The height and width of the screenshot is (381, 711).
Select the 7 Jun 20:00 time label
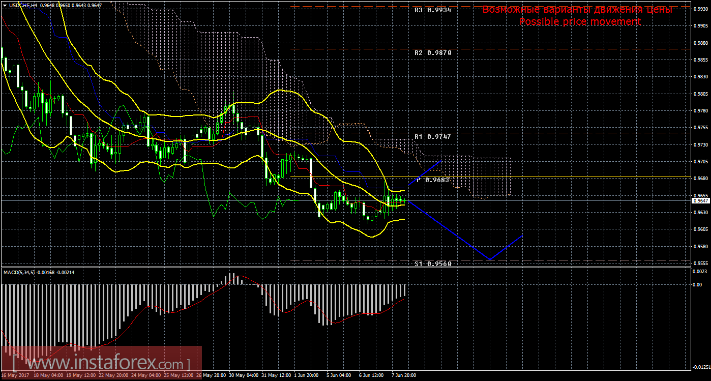point(403,376)
